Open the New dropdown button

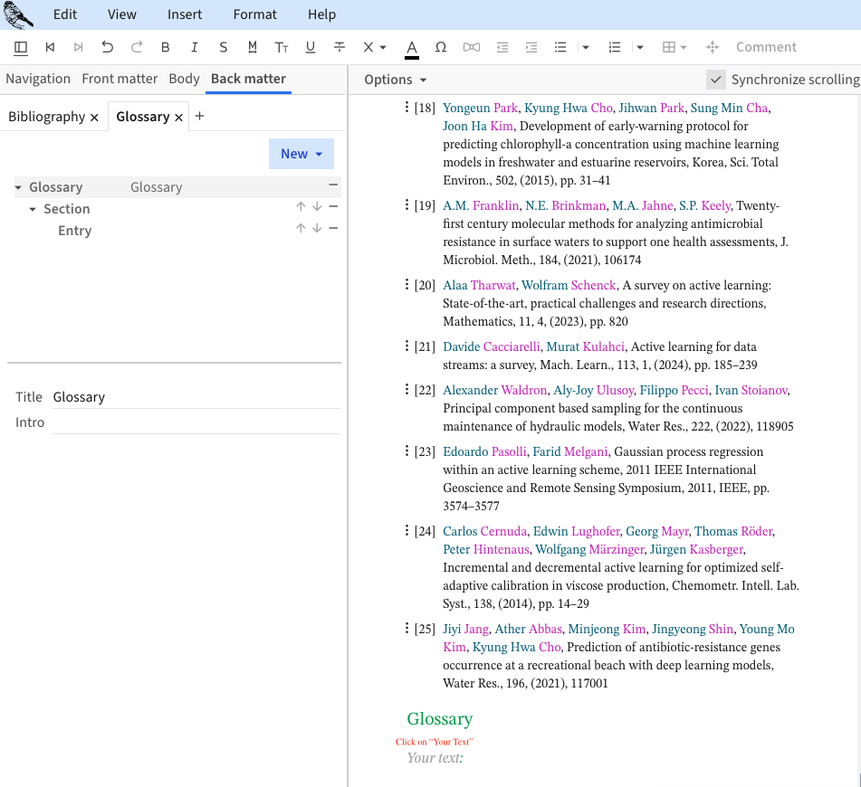[x=301, y=154]
